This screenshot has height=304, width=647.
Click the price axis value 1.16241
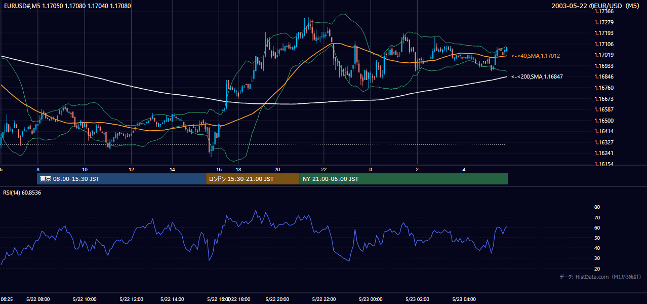[x=604, y=153]
